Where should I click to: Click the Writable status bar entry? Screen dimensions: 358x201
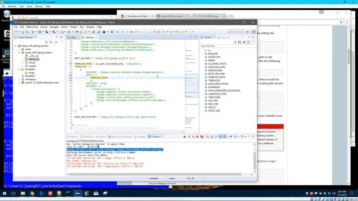[154, 179]
